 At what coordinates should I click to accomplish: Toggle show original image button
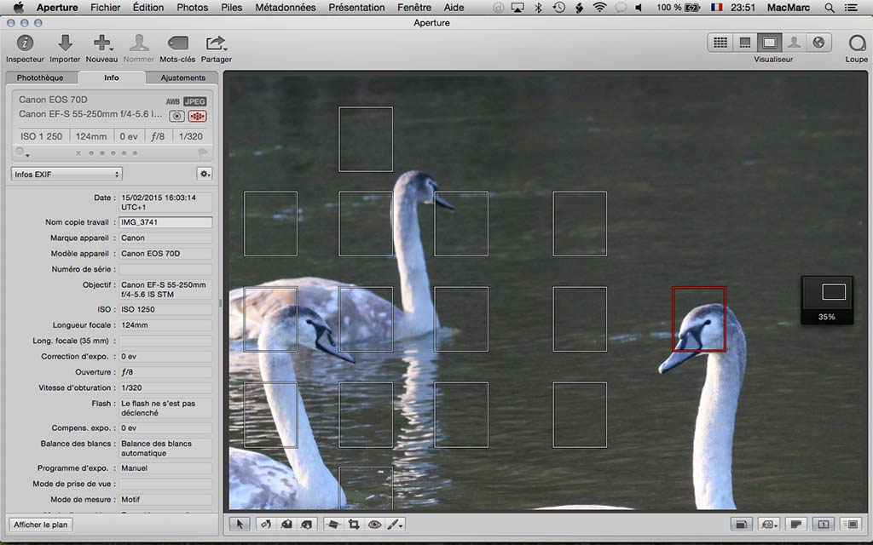click(741, 524)
